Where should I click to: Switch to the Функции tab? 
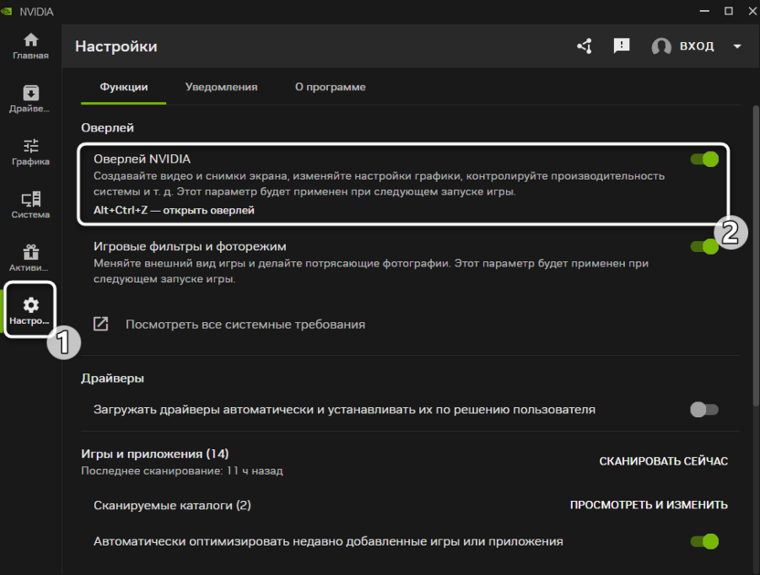123,88
